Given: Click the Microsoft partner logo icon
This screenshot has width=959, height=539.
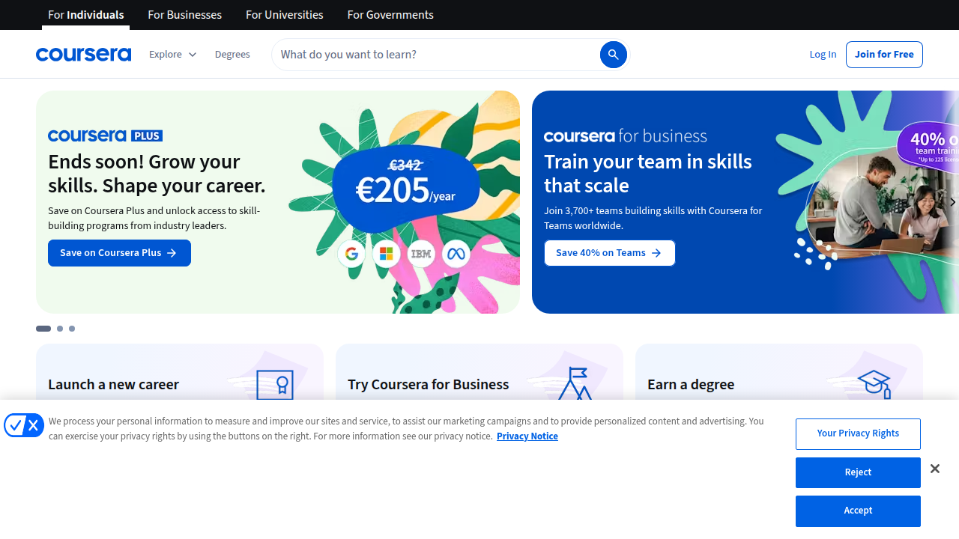Looking at the screenshot, I should pyautogui.click(x=387, y=254).
